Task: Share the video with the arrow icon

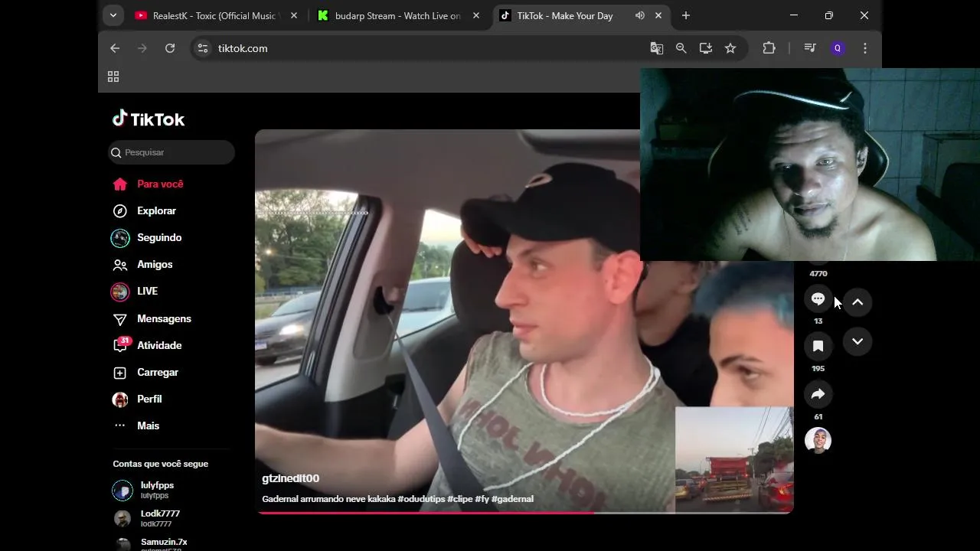Action: click(818, 394)
